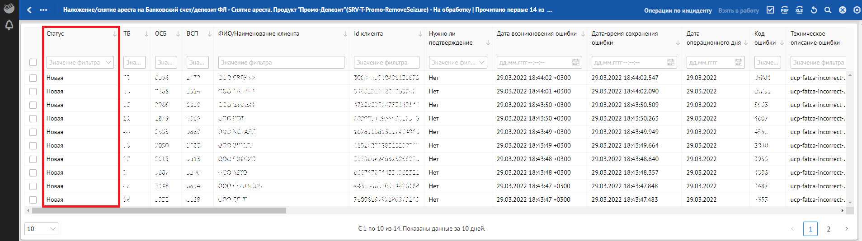This screenshot has width=862, height=241.
Task: Open settings gear in top bar
Action: (x=857, y=10)
